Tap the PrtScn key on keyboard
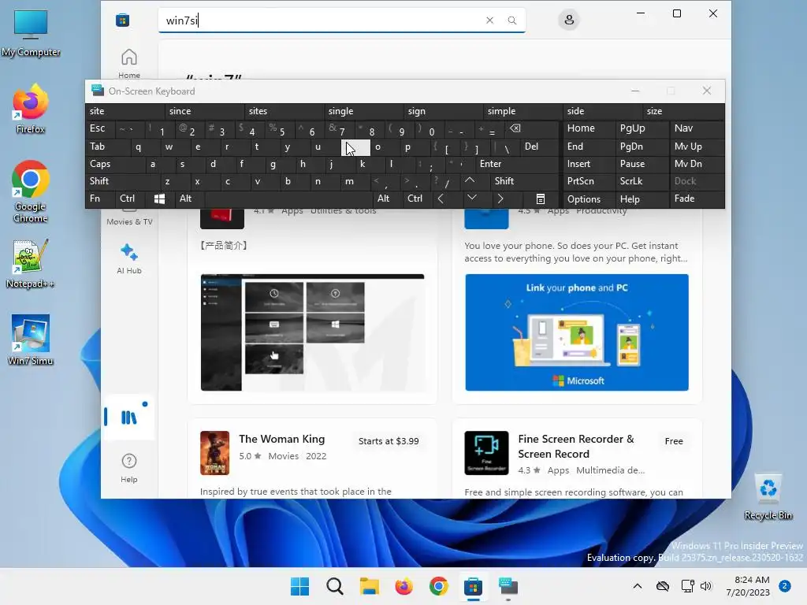 589,181
